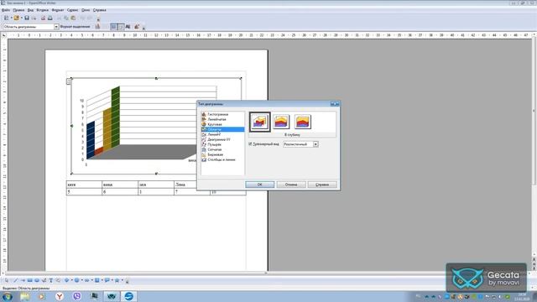537x302 pixels.
Task: Click the Save toolbar icon
Action: pyautogui.click(x=26, y=18)
